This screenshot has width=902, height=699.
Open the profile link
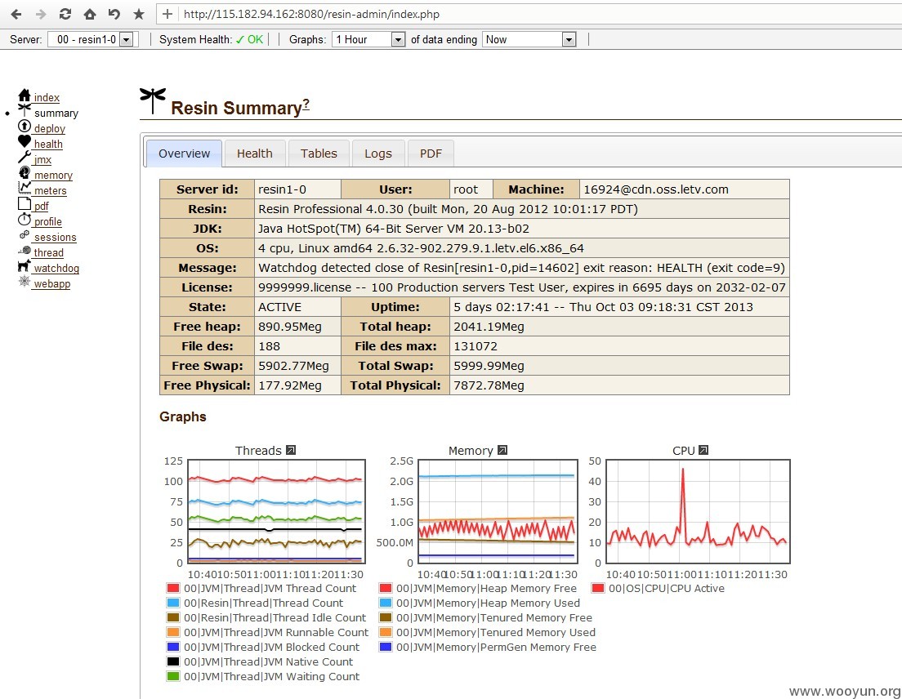pos(47,222)
